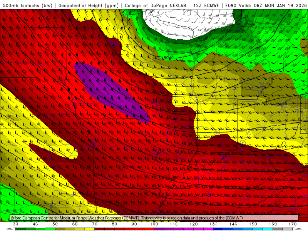Viewport: 308px width, 231px height.
Task: Click the '140' label on the color scale
Action: (x=233, y=224)
